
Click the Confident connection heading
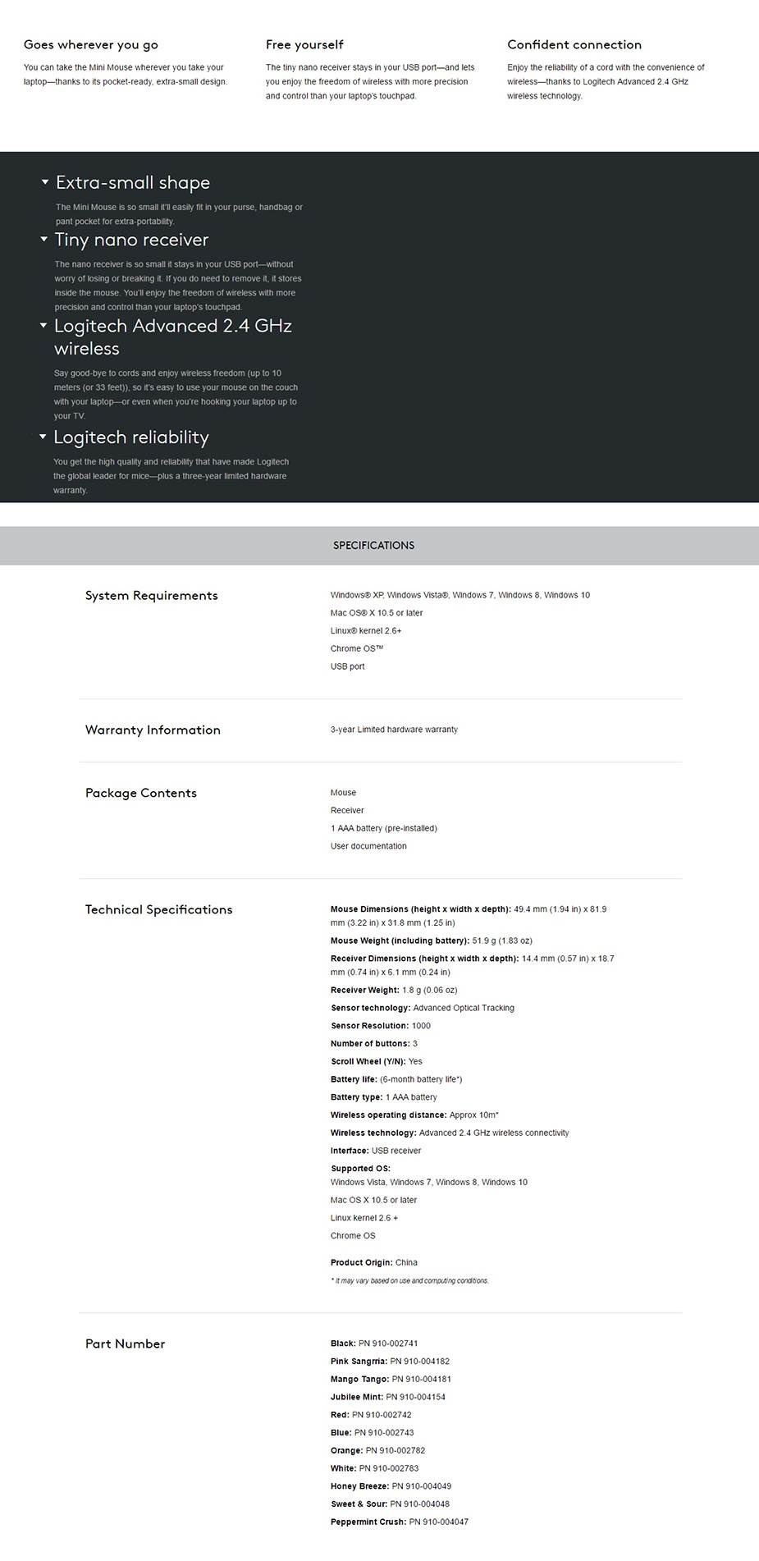click(x=574, y=45)
